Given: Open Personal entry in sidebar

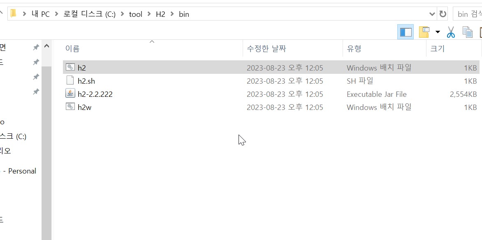Looking at the screenshot, I should [18, 171].
